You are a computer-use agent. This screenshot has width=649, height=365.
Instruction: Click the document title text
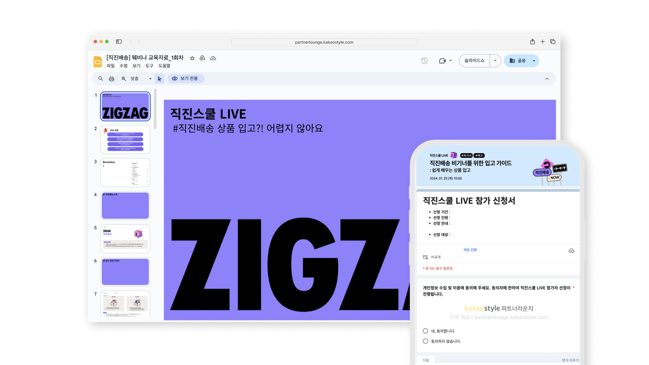click(145, 58)
